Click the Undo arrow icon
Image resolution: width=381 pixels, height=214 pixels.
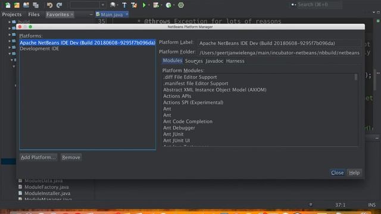click(x=49, y=5)
